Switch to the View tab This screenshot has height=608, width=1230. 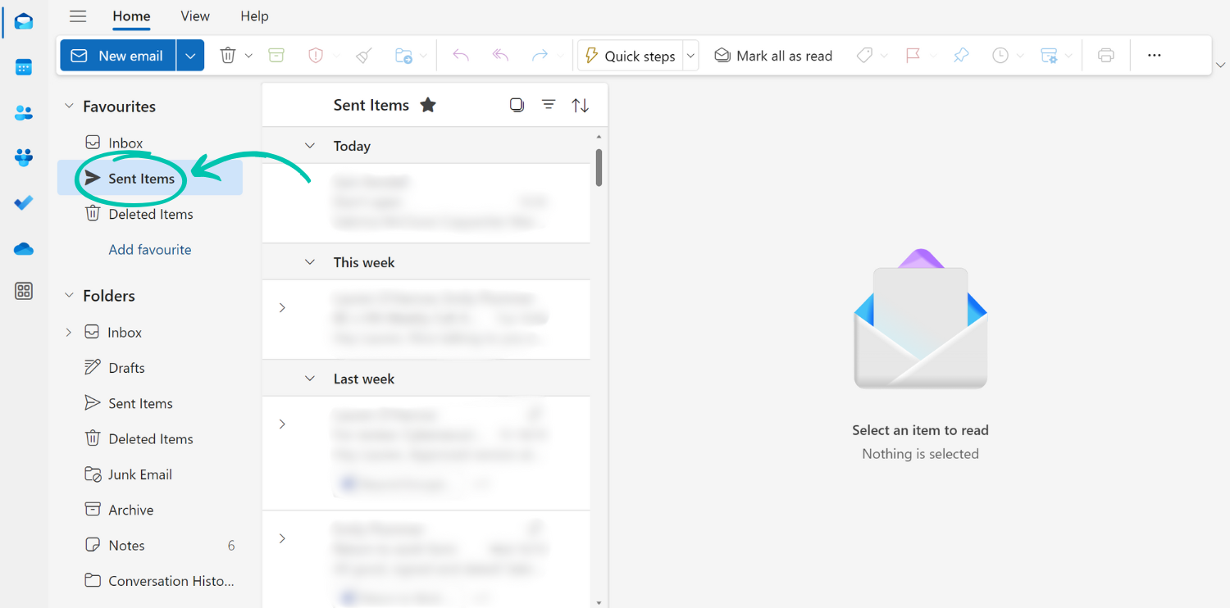click(194, 16)
